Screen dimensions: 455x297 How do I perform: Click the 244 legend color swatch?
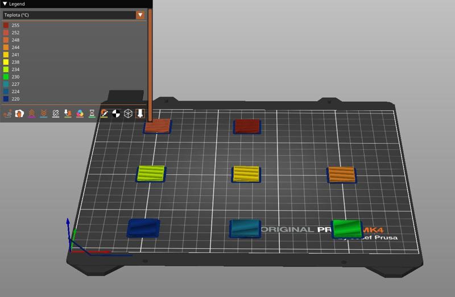point(6,47)
